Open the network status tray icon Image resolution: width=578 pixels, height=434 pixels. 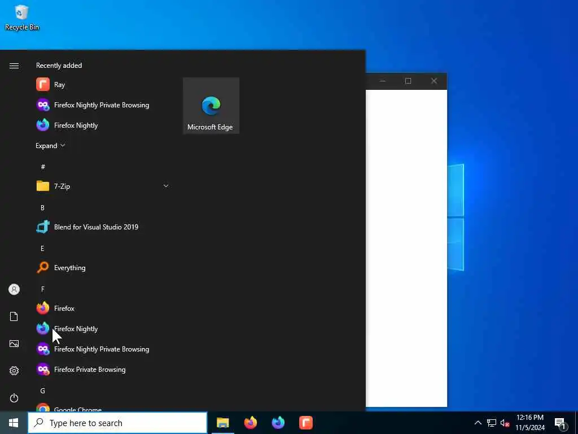pos(492,423)
